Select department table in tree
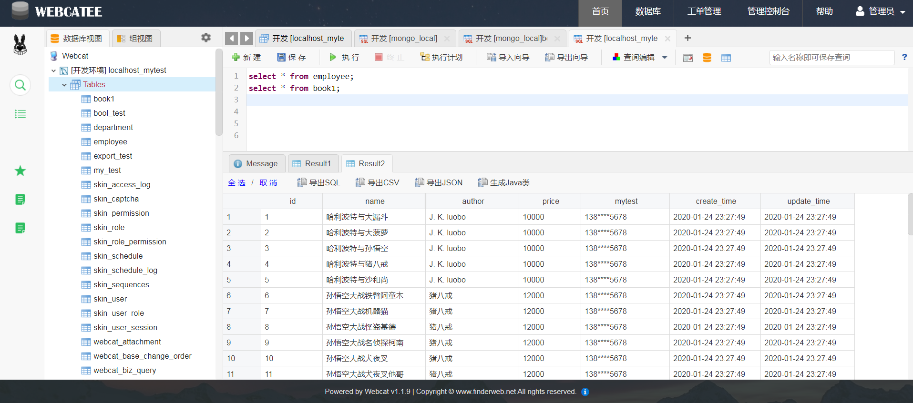 tap(113, 127)
